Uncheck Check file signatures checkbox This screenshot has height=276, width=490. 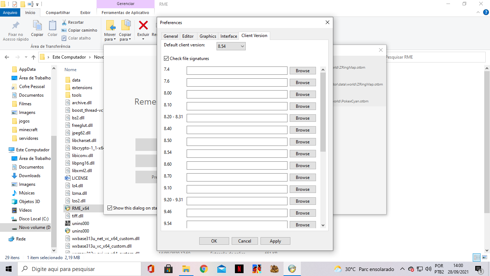pyautogui.click(x=166, y=58)
